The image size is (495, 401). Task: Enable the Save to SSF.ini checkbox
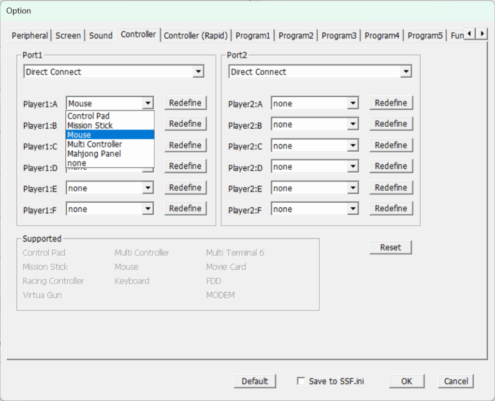tap(301, 381)
